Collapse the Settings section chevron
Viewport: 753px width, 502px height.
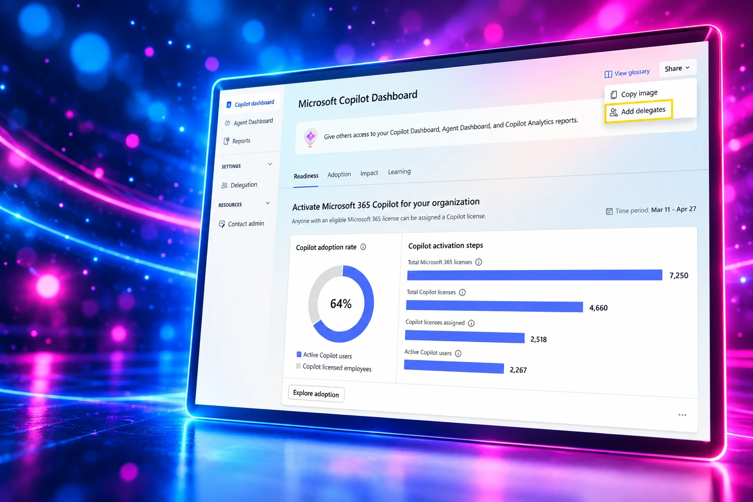pos(270,164)
